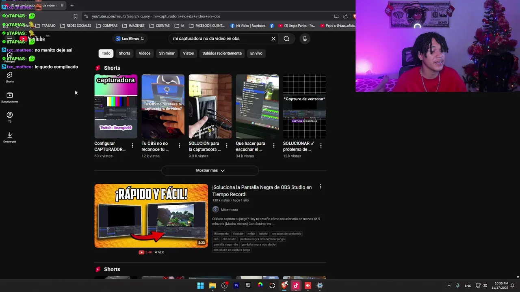Open the notifications bell in system tray
Viewport: 520px width, 292px height.
pyautogui.click(x=513, y=286)
